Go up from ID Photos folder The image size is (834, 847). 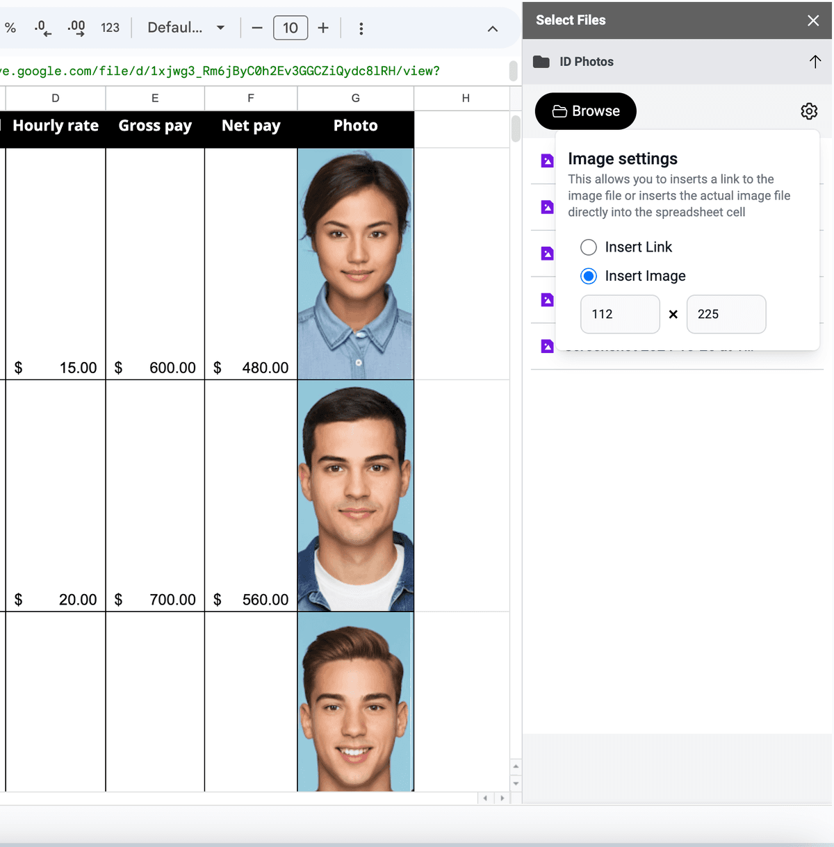coord(815,62)
